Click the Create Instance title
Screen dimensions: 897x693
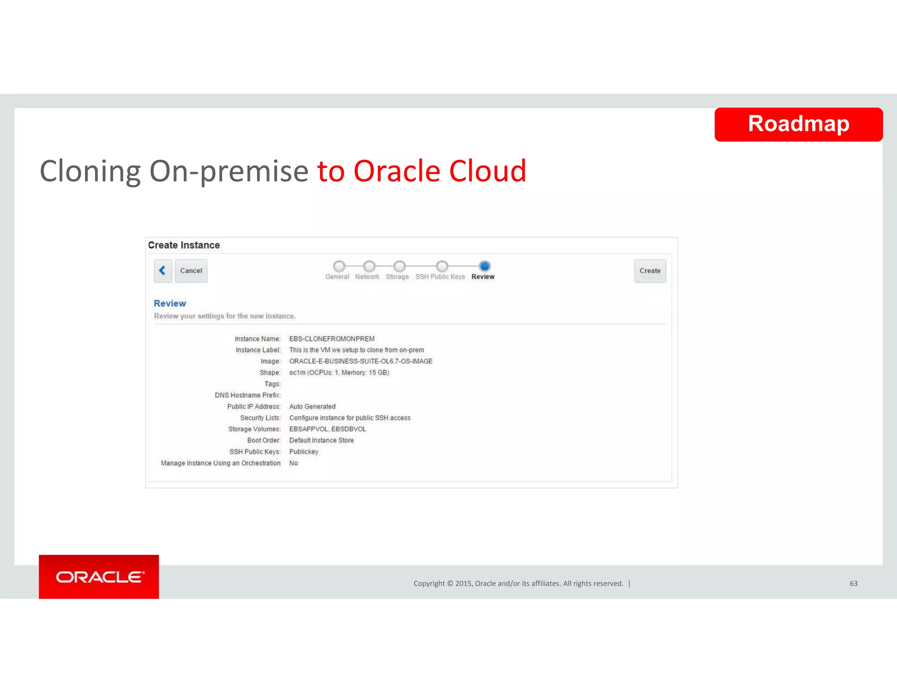click(184, 245)
